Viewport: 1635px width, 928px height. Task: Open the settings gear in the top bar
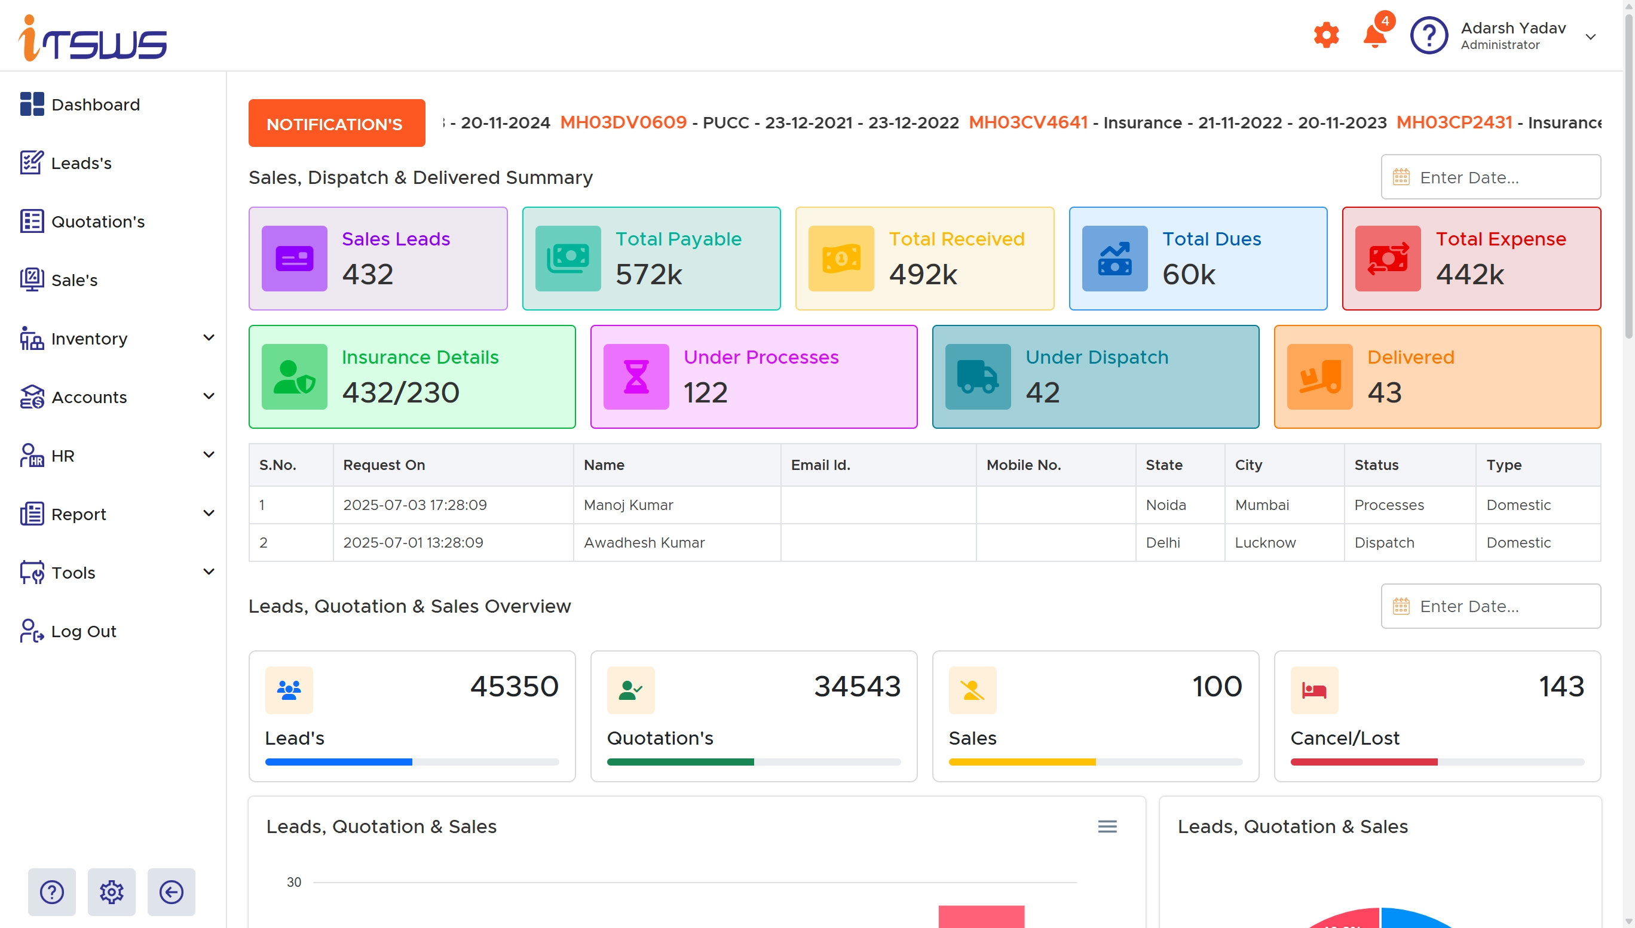pos(1325,35)
